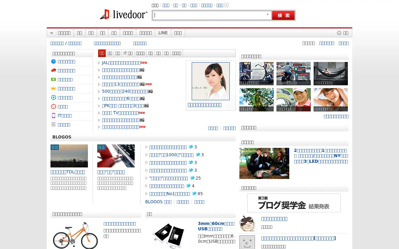Expand the arrow before the TV headline

point(99,113)
